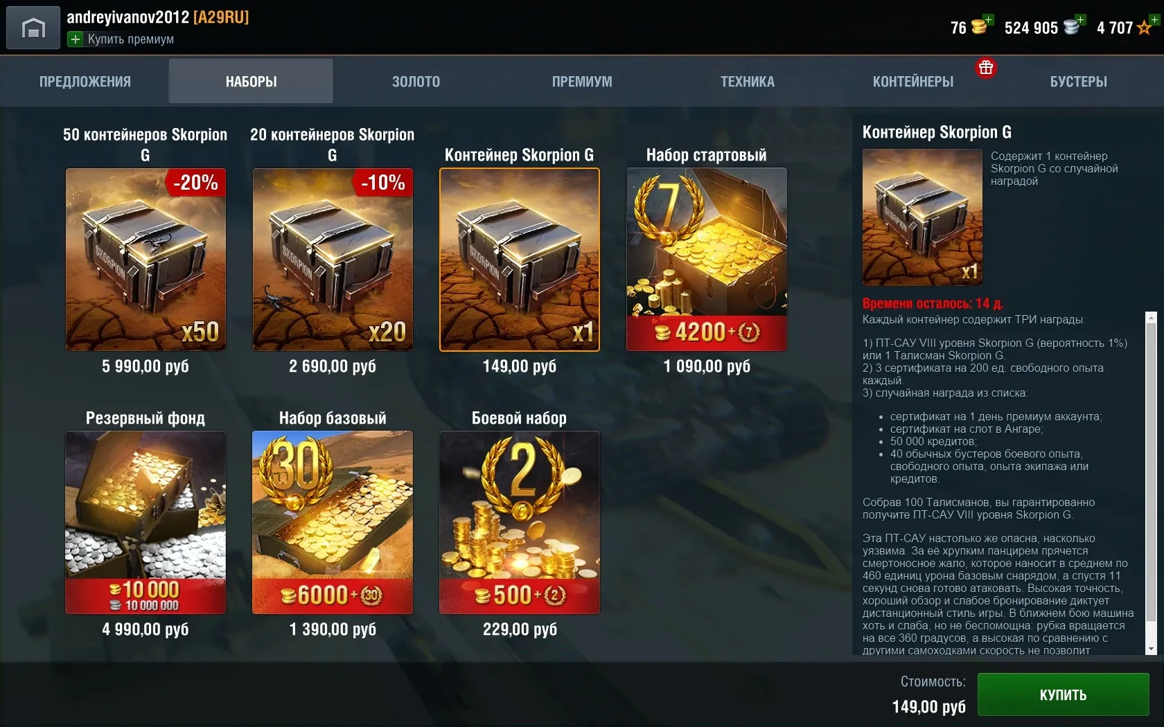Viewport: 1164px width, 727px height.
Task: Return to garage via home icon
Action: (33, 28)
